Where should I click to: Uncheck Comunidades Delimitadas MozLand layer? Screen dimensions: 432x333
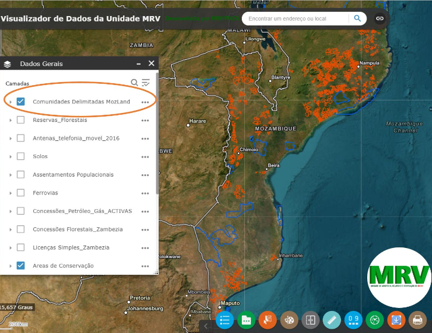[x=21, y=102]
